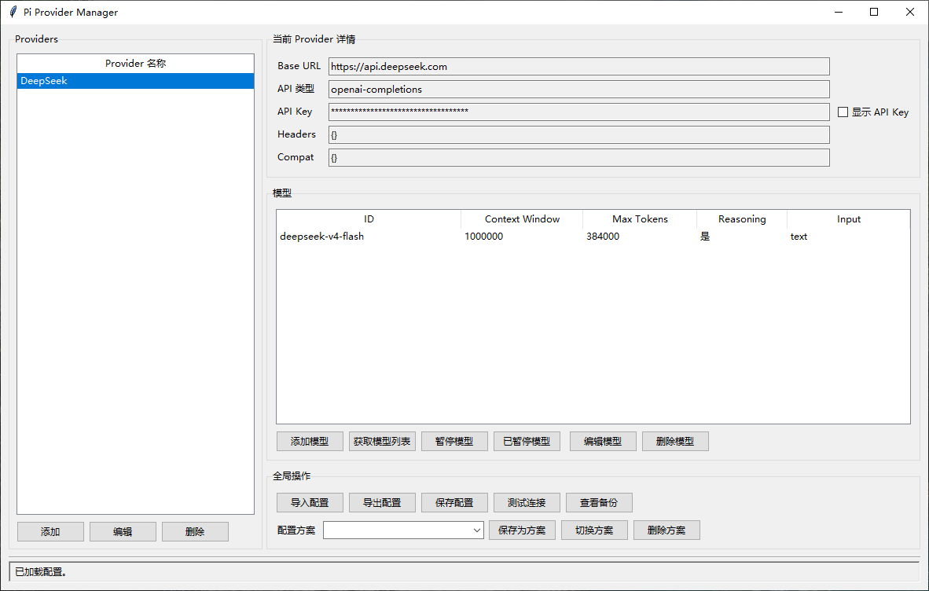The height and width of the screenshot is (591, 929).
Task: Click the 暂停模型 button
Action: click(x=454, y=441)
